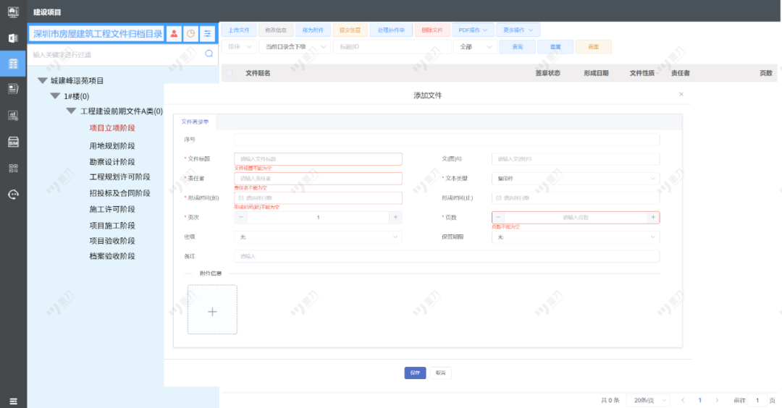The width and height of the screenshot is (782, 408).
Task: Tick the select-all checkbox in the table header
Action: 230,73
